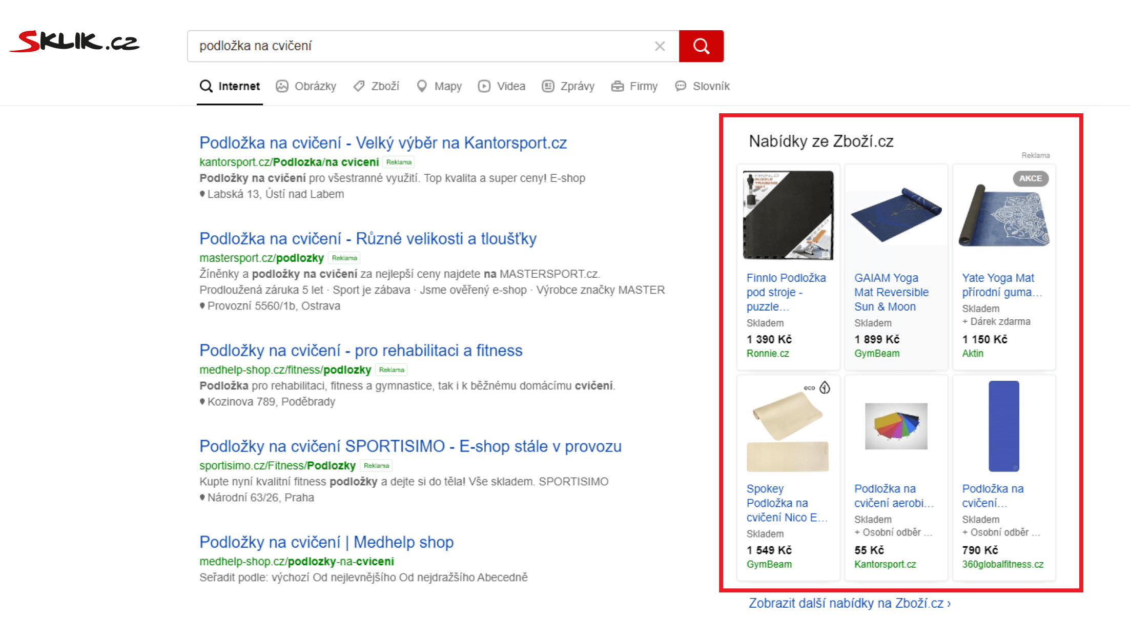Viewport: 1130px width, 638px height.
Task: Click the Internet magnifier icon
Action: (206, 86)
